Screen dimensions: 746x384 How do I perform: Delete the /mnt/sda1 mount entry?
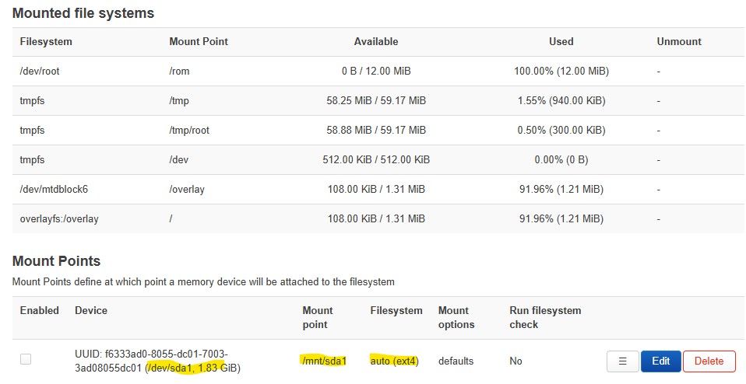coord(709,361)
